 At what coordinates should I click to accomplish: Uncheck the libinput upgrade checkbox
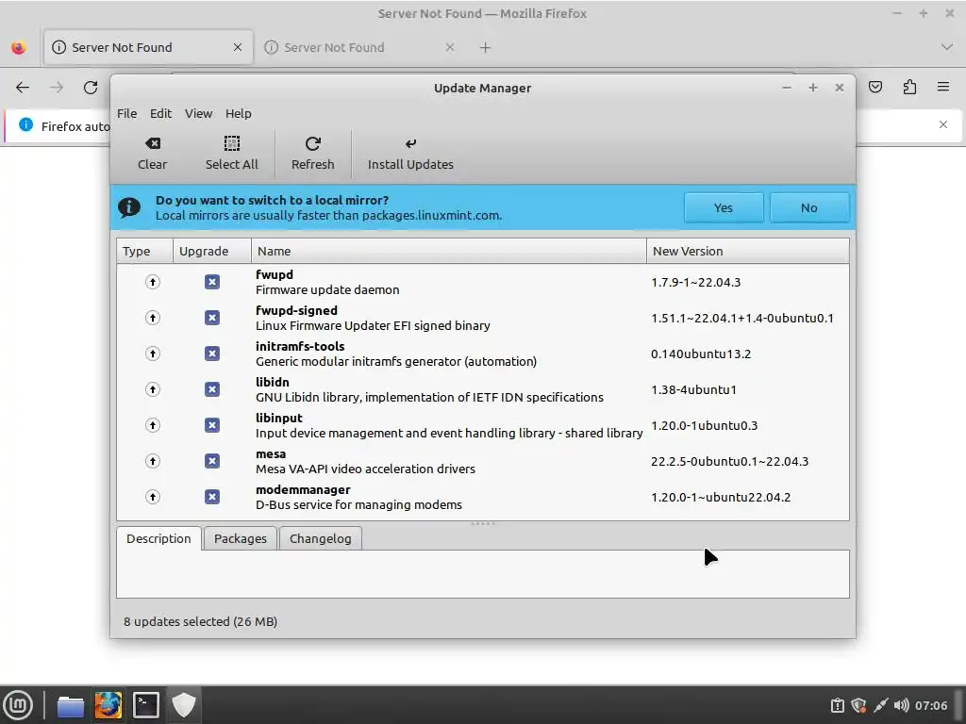coord(212,425)
